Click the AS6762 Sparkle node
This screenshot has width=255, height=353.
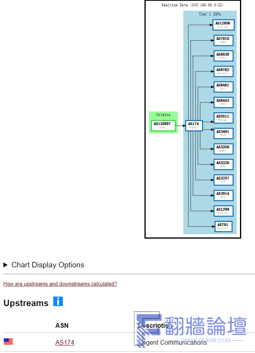tap(223, 71)
